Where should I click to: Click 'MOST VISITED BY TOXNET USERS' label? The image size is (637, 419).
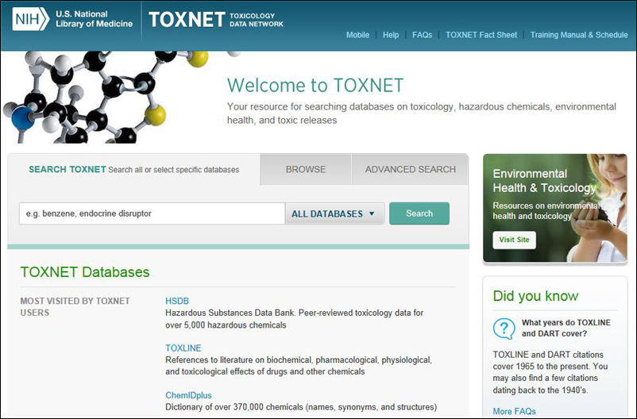75,307
